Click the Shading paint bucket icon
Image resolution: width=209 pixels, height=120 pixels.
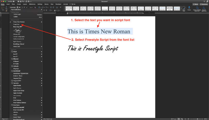tap(55, 10)
